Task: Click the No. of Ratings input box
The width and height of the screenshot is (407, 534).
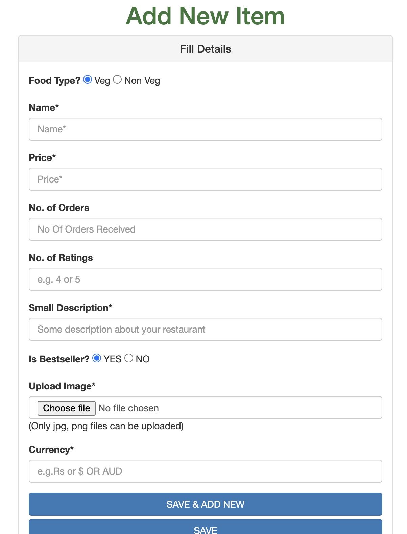Action: point(205,279)
